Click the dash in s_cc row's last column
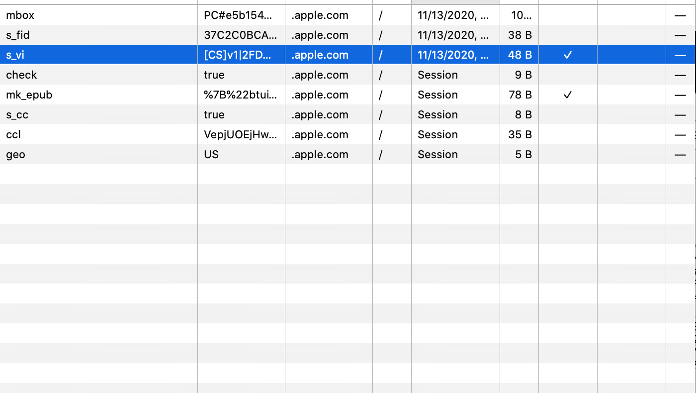The image size is (696, 393). pos(680,115)
